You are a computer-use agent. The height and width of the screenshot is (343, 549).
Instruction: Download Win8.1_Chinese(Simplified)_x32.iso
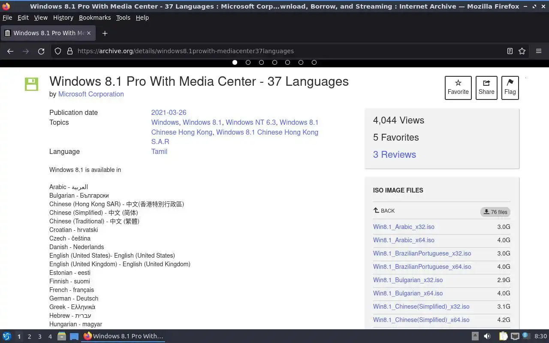coord(421,307)
